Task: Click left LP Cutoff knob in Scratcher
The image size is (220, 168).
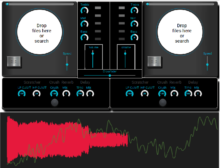Action: [22, 93]
